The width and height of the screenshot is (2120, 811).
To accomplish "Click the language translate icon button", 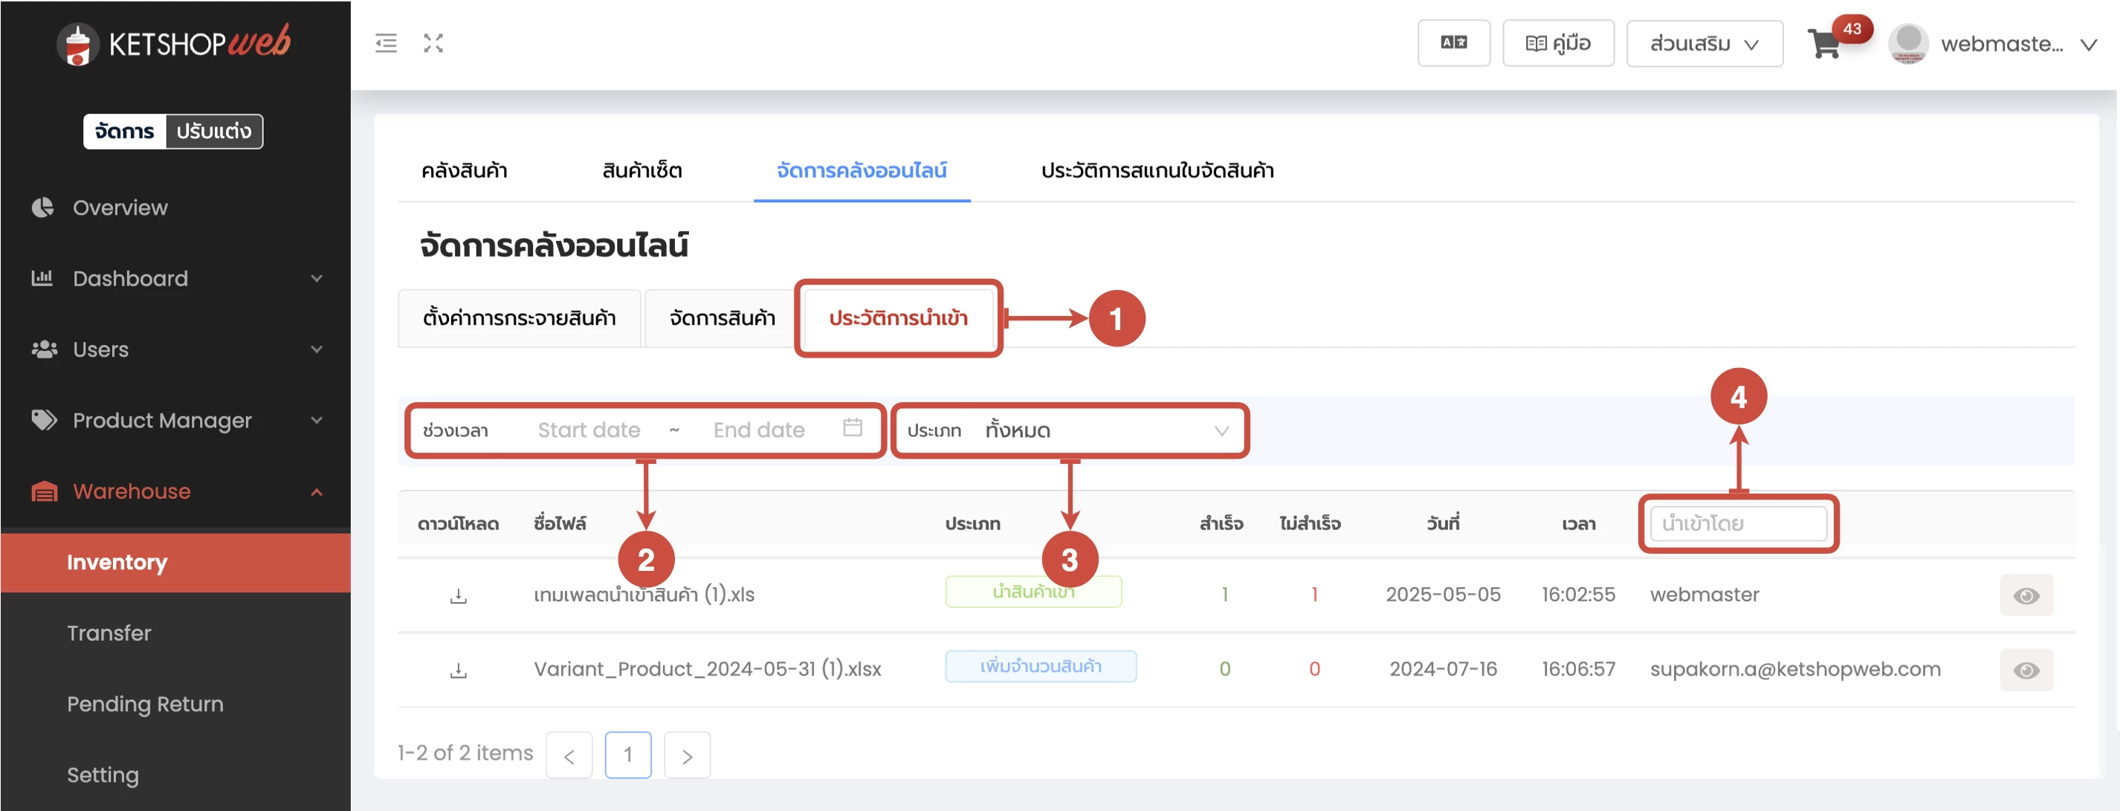I will (1452, 43).
